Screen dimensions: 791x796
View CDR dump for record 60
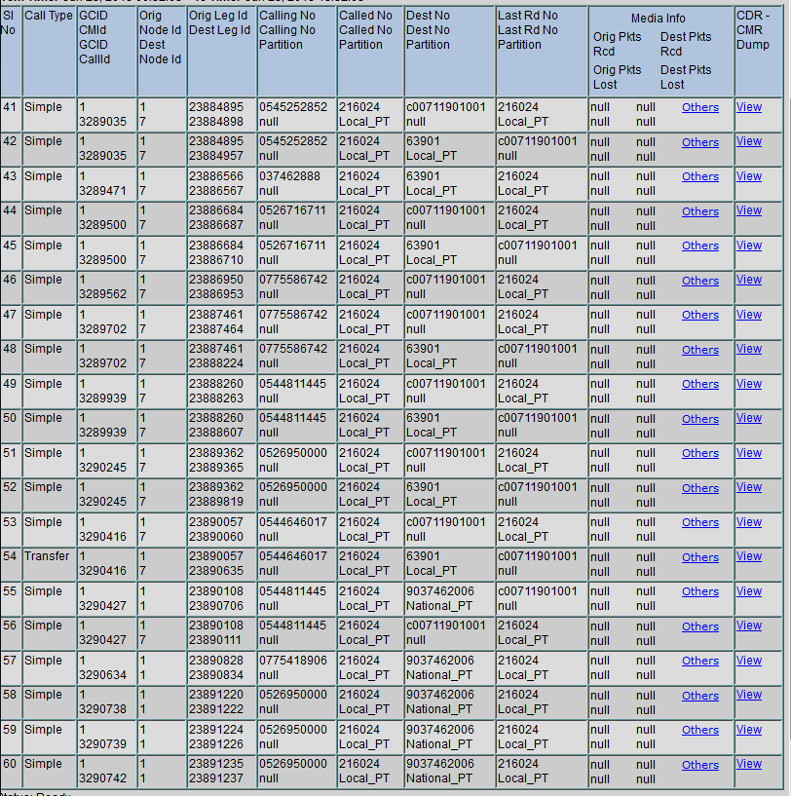pyautogui.click(x=748, y=765)
